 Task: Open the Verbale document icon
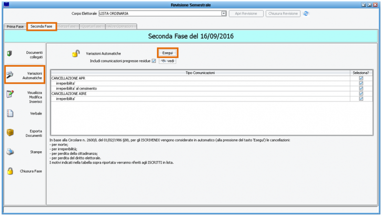tap(10, 113)
